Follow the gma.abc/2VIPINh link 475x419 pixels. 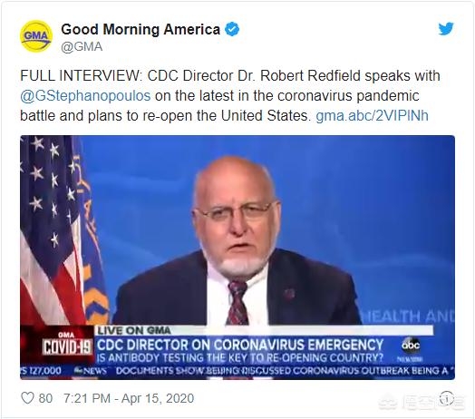click(x=372, y=115)
